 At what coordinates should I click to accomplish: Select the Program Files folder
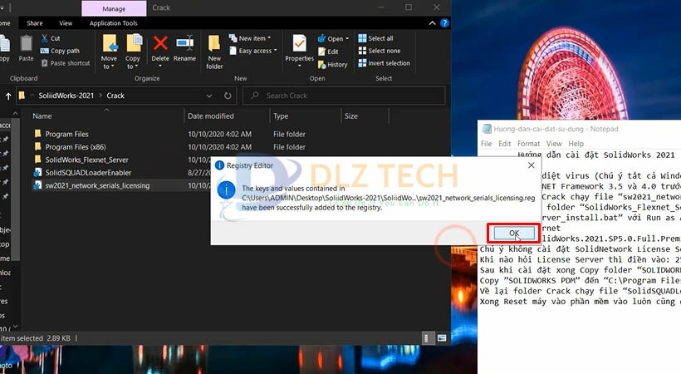pyautogui.click(x=67, y=134)
